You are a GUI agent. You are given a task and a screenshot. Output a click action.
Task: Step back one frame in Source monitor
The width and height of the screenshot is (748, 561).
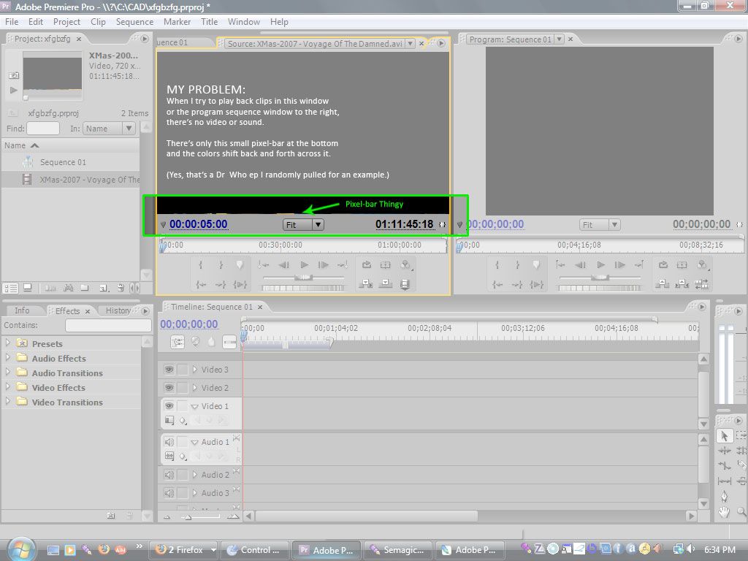pyautogui.click(x=284, y=264)
